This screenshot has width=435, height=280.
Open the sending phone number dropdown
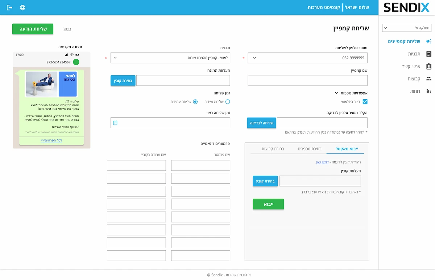(307, 58)
